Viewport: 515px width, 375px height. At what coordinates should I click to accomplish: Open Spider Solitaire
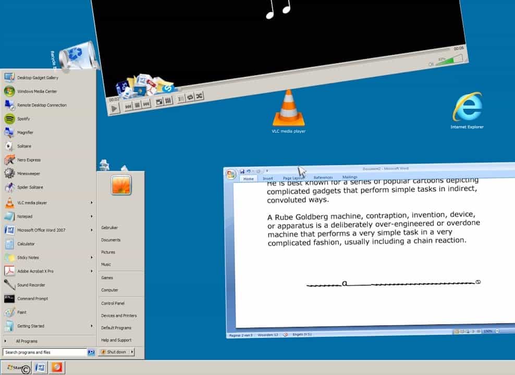(48, 187)
